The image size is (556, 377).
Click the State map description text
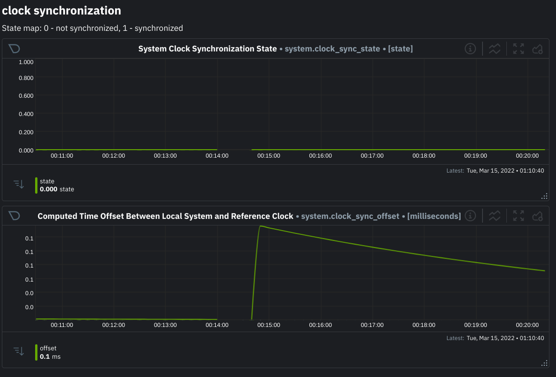(x=93, y=28)
